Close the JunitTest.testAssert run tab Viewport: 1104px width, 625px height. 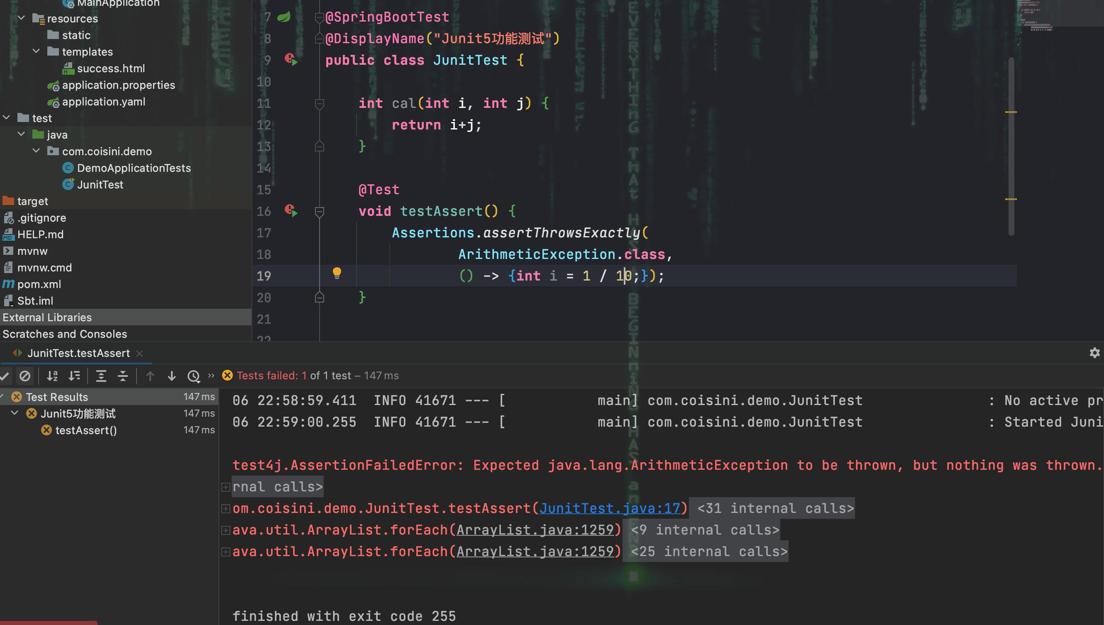[x=139, y=353]
